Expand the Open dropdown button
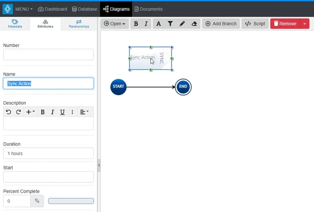The height and width of the screenshot is (212, 314). (114, 23)
